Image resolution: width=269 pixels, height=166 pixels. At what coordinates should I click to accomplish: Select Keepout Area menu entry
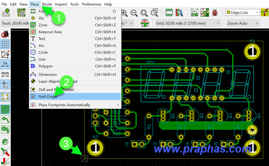[75, 32]
